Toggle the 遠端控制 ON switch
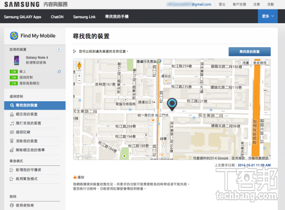285x210 pixels. click(x=14, y=78)
